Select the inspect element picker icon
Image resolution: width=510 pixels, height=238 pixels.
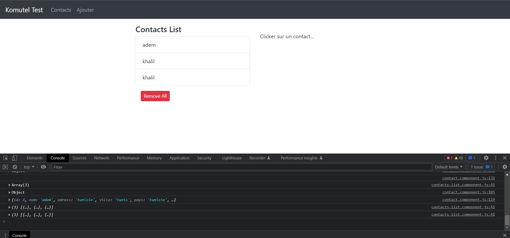6,158
